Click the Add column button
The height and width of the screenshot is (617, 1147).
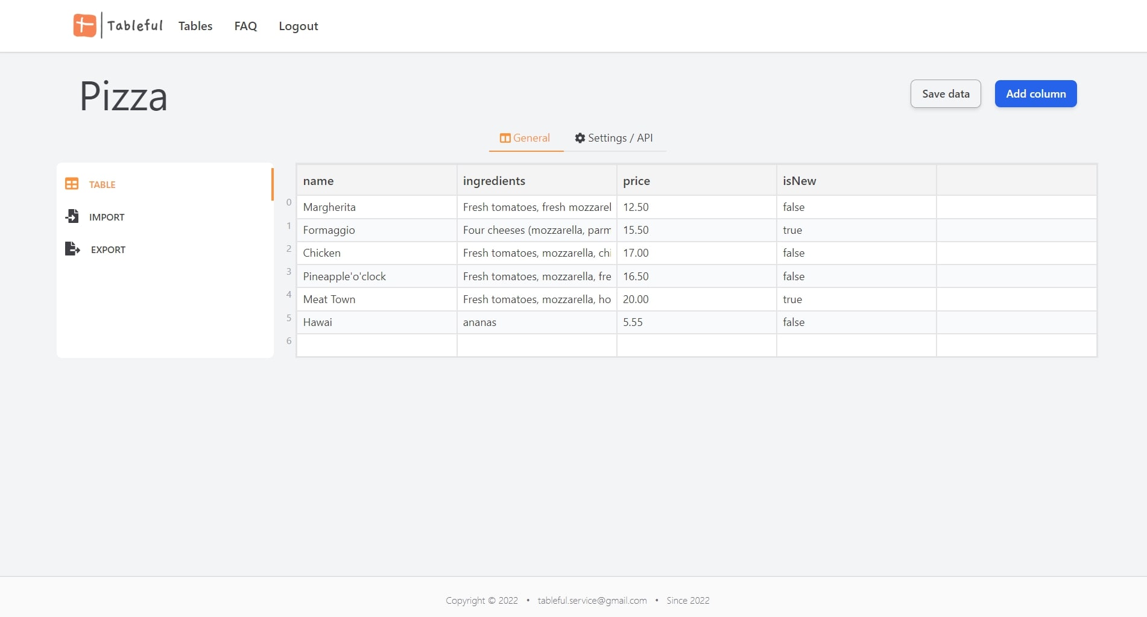point(1035,94)
